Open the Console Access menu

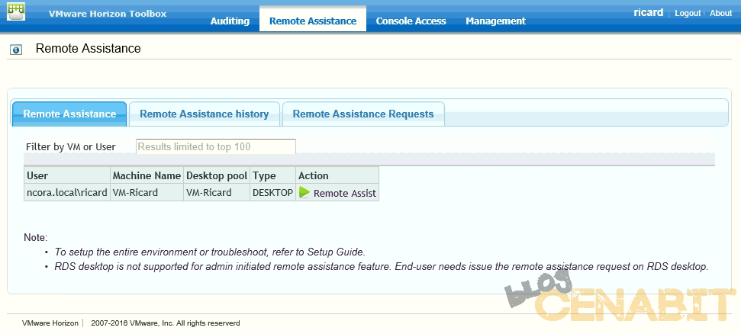point(411,21)
